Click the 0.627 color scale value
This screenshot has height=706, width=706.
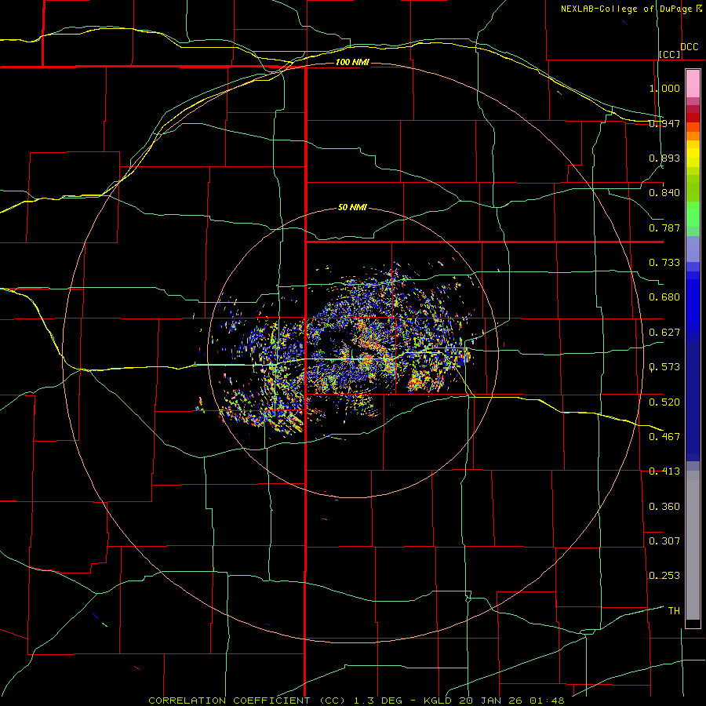click(664, 333)
